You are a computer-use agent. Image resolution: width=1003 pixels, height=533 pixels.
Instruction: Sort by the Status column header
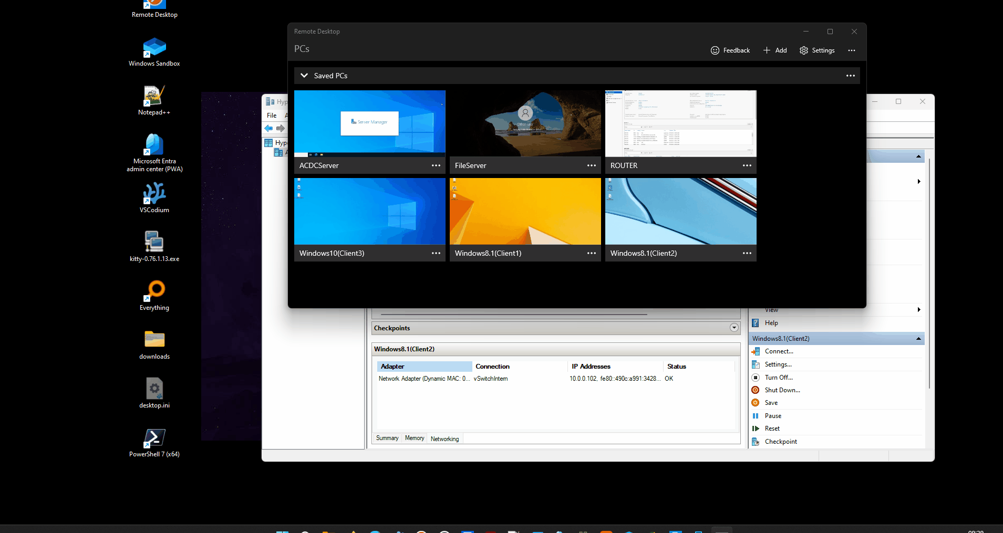699,367
